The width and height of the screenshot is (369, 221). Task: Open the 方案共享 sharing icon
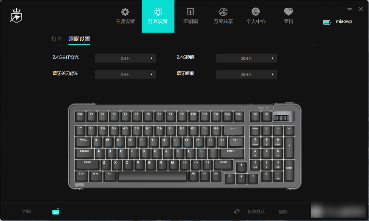pos(223,12)
